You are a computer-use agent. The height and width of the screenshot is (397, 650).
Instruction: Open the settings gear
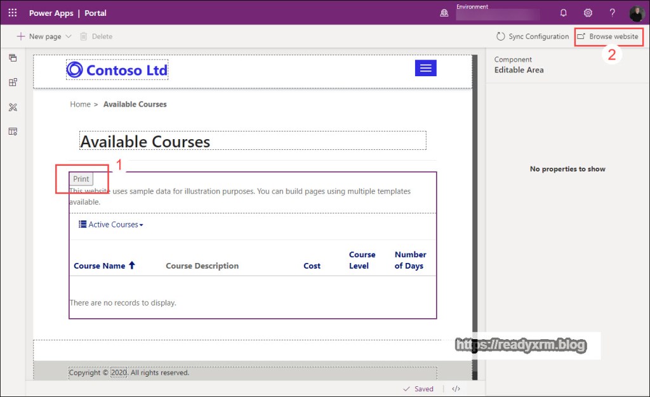pyautogui.click(x=588, y=13)
